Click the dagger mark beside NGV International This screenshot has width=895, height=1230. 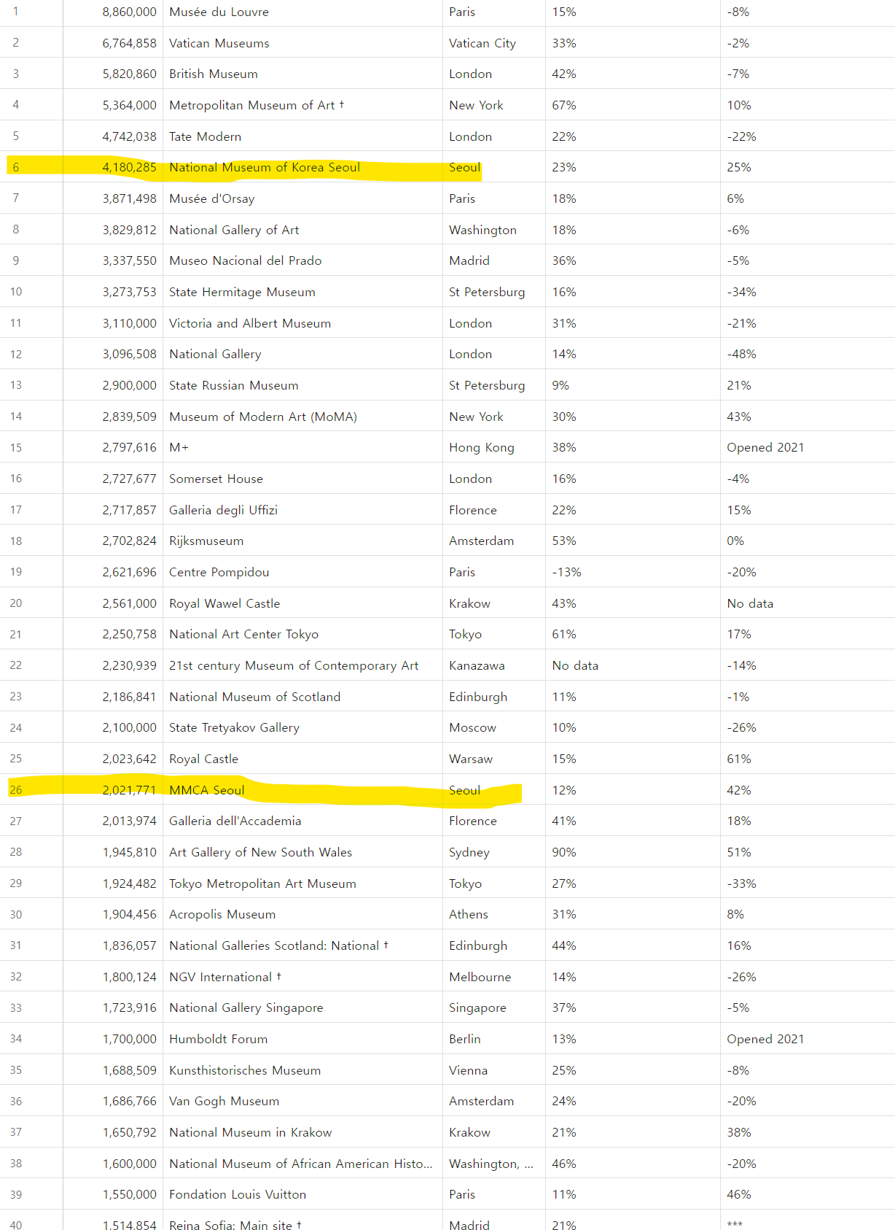pyautogui.click(x=278, y=975)
